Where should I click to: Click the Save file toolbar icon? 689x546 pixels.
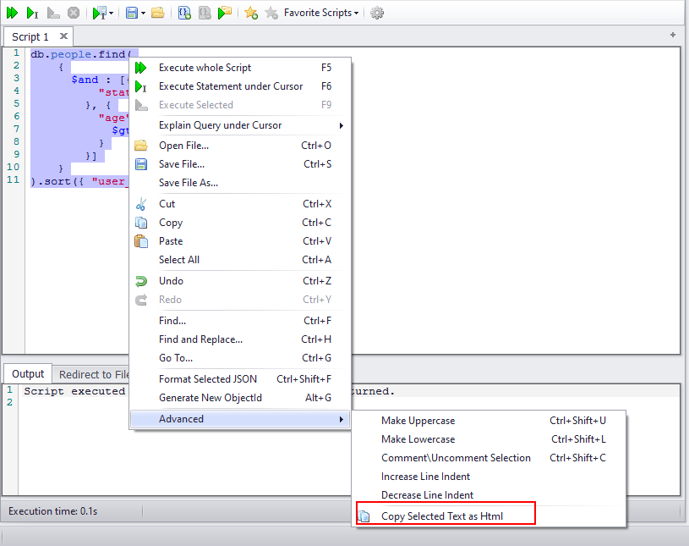coord(131,13)
